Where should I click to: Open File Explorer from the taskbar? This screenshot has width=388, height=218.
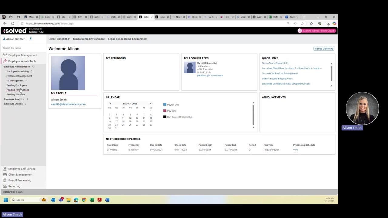tap(69, 200)
